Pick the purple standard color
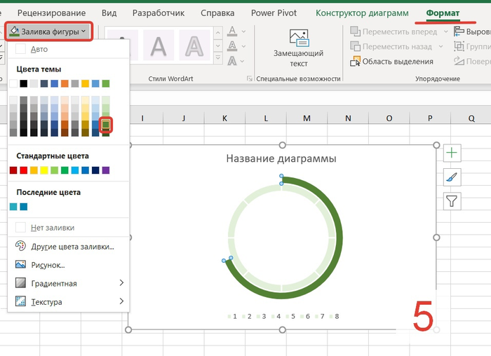This screenshot has height=356, width=491. tap(106, 170)
